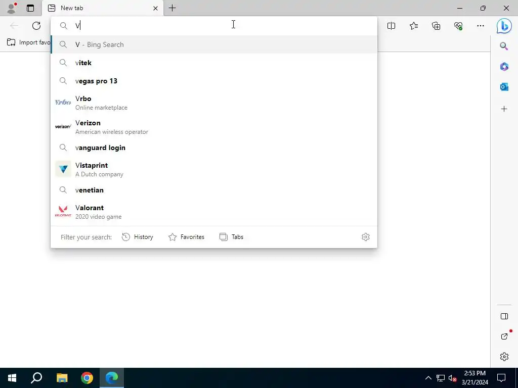Image resolution: width=518 pixels, height=388 pixels.
Task: Open Microsoft 365 sidebar icon
Action: (504, 67)
